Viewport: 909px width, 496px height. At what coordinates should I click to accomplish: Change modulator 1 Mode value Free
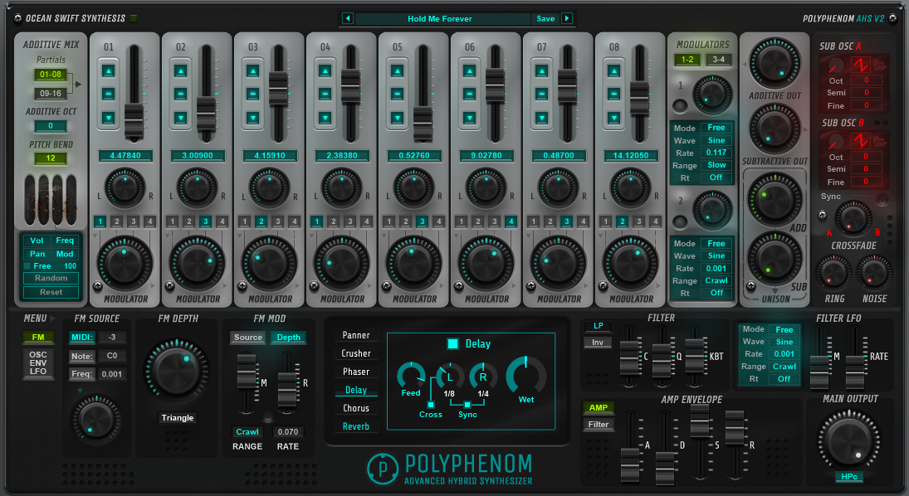tap(716, 128)
